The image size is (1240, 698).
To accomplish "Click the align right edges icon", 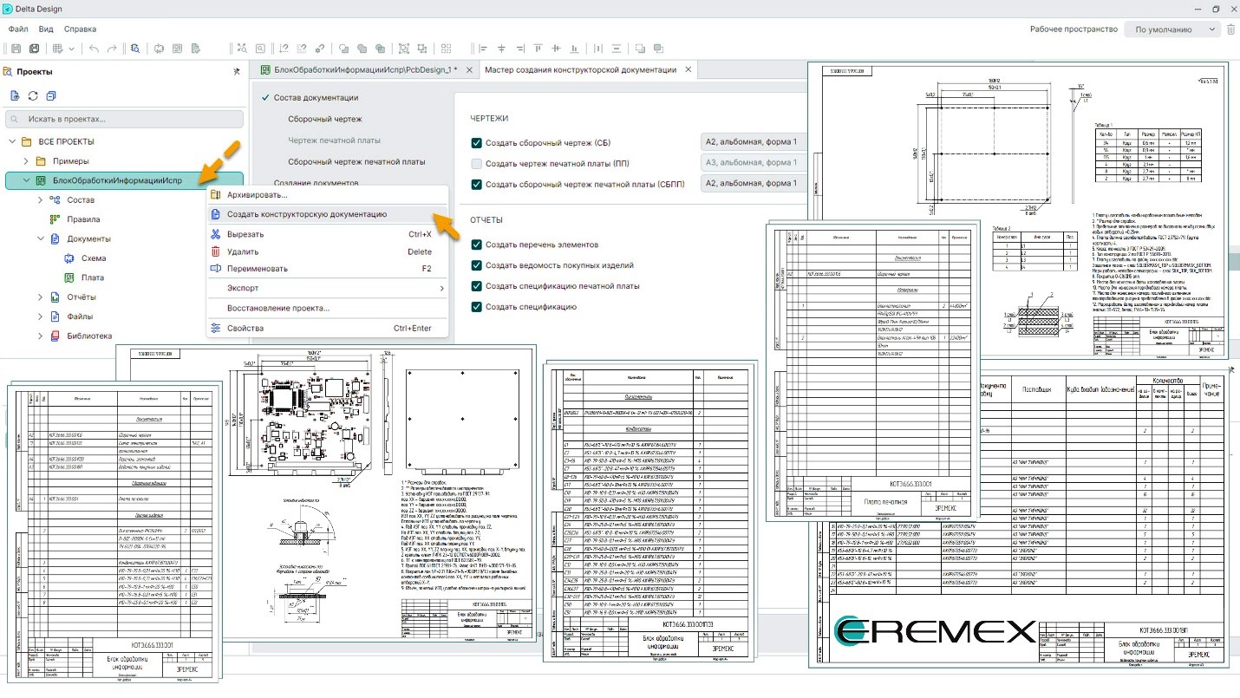I will tap(520, 49).
